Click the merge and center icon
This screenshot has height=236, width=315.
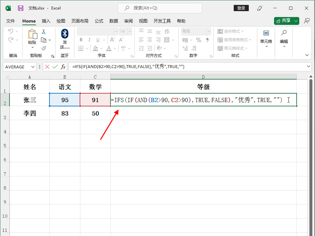tap(167, 40)
